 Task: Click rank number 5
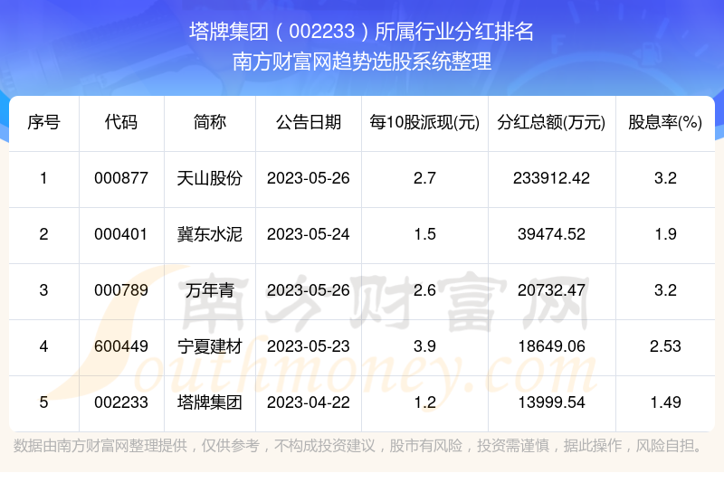[43, 402]
